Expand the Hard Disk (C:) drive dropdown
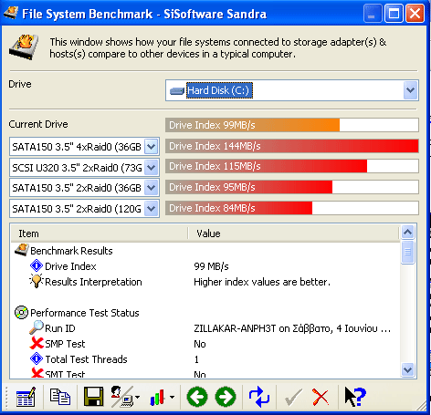Image resolution: width=431 pixels, height=415 pixels. tap(410, 90)
